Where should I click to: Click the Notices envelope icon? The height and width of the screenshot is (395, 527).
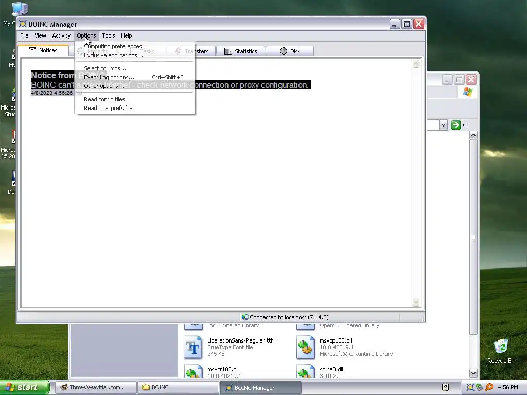(x=32, y=50)
